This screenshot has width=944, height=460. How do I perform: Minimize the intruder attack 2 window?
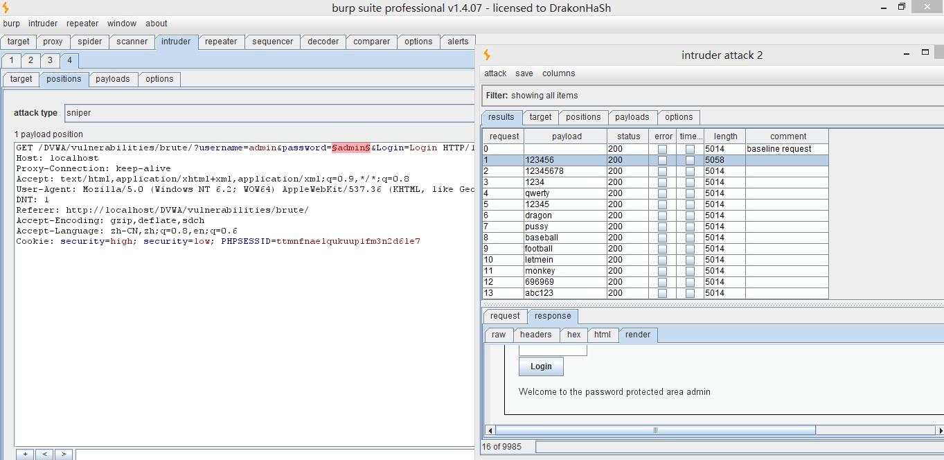tap(907, 53)
